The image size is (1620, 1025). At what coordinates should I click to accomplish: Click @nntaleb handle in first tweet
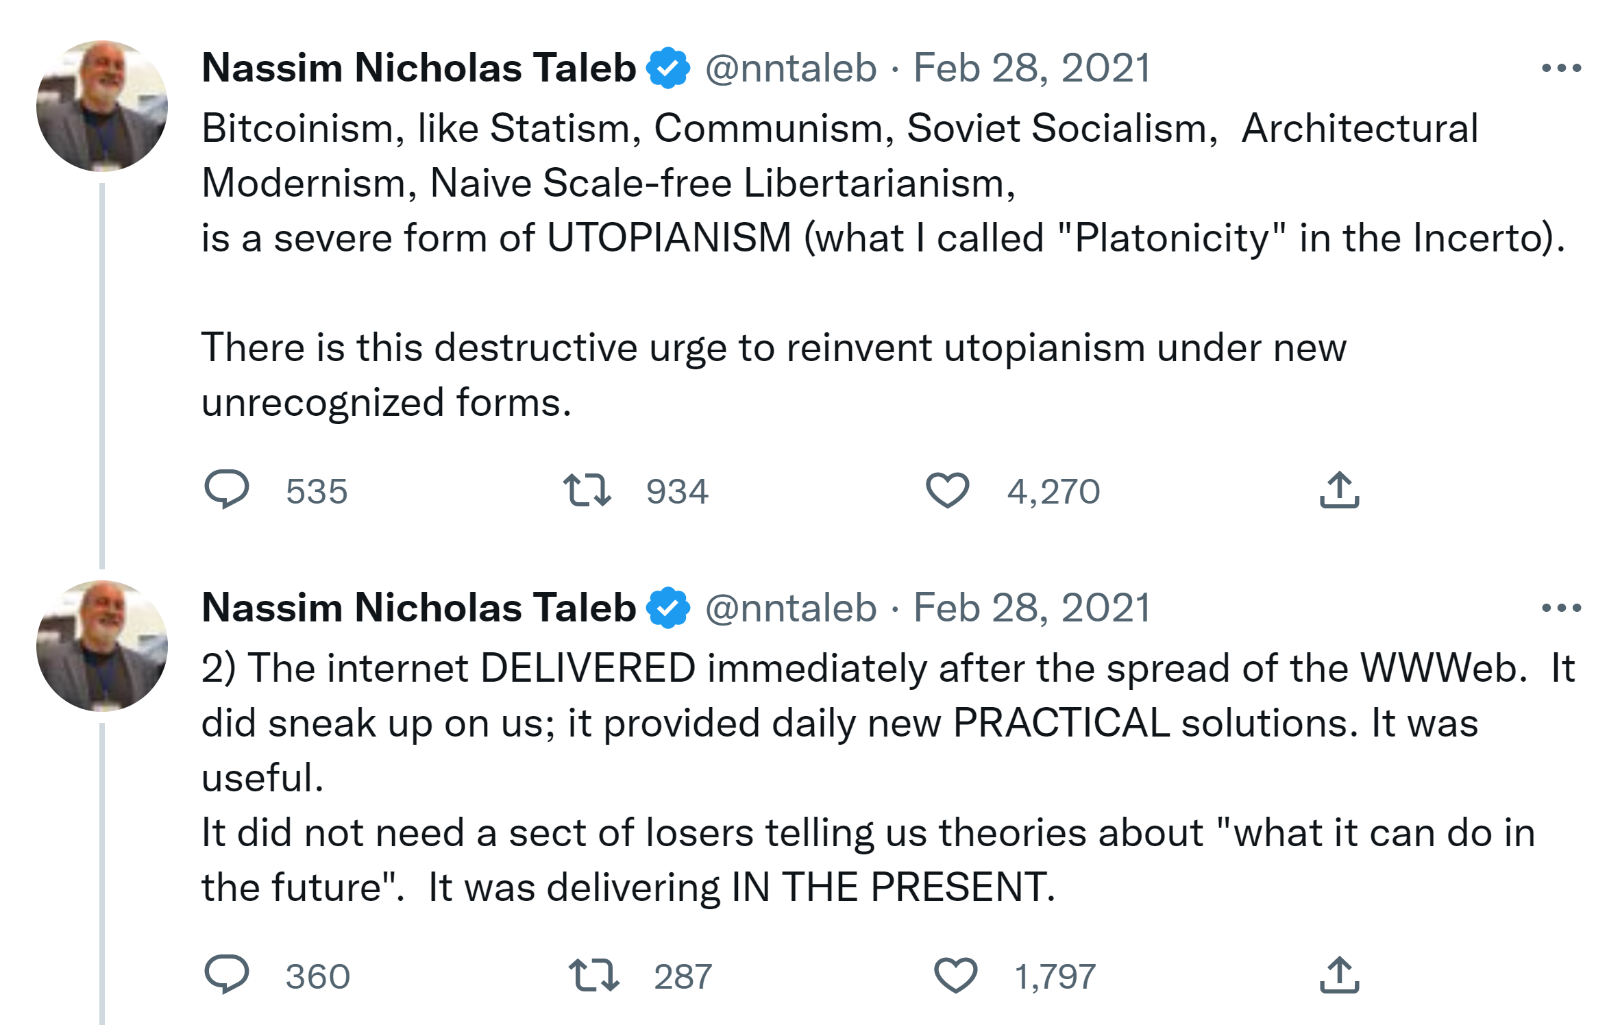pos(791,68)
